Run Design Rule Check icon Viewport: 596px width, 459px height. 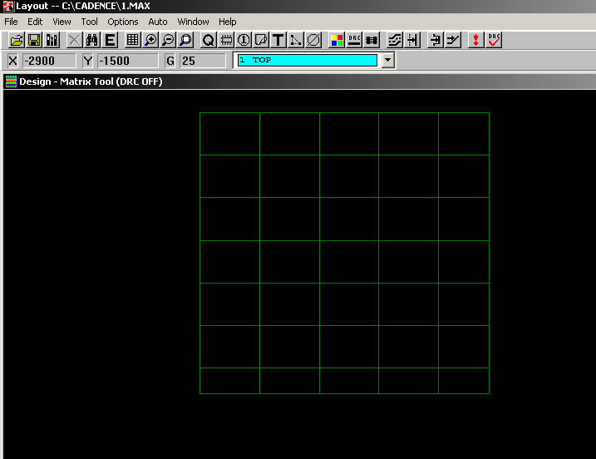[x=494, y=40]
